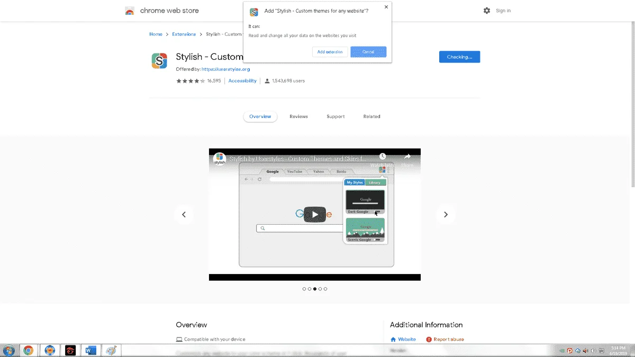Click the users person icon
Screen dimensions: 635x357
(267, 81)
